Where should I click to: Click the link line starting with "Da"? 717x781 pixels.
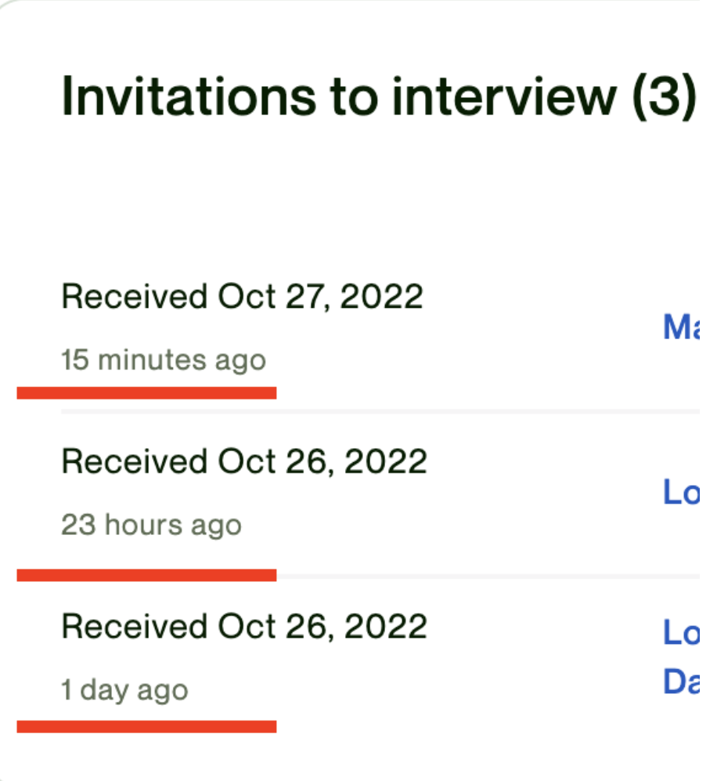[681, 683]
